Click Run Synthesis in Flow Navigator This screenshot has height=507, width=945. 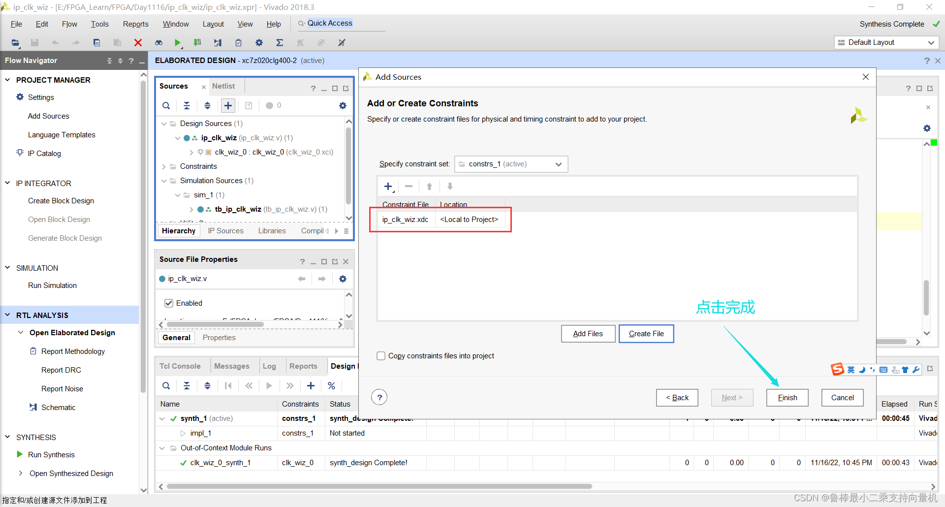51,455
